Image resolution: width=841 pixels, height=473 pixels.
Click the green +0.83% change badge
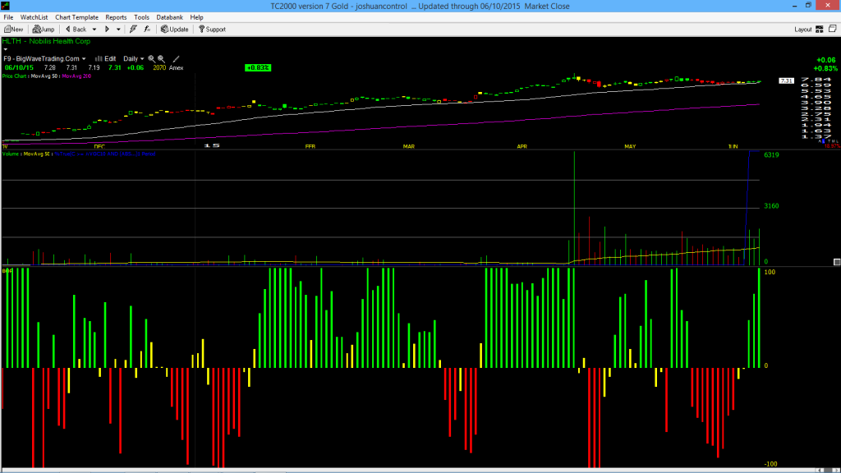click(x=258, y=67)
